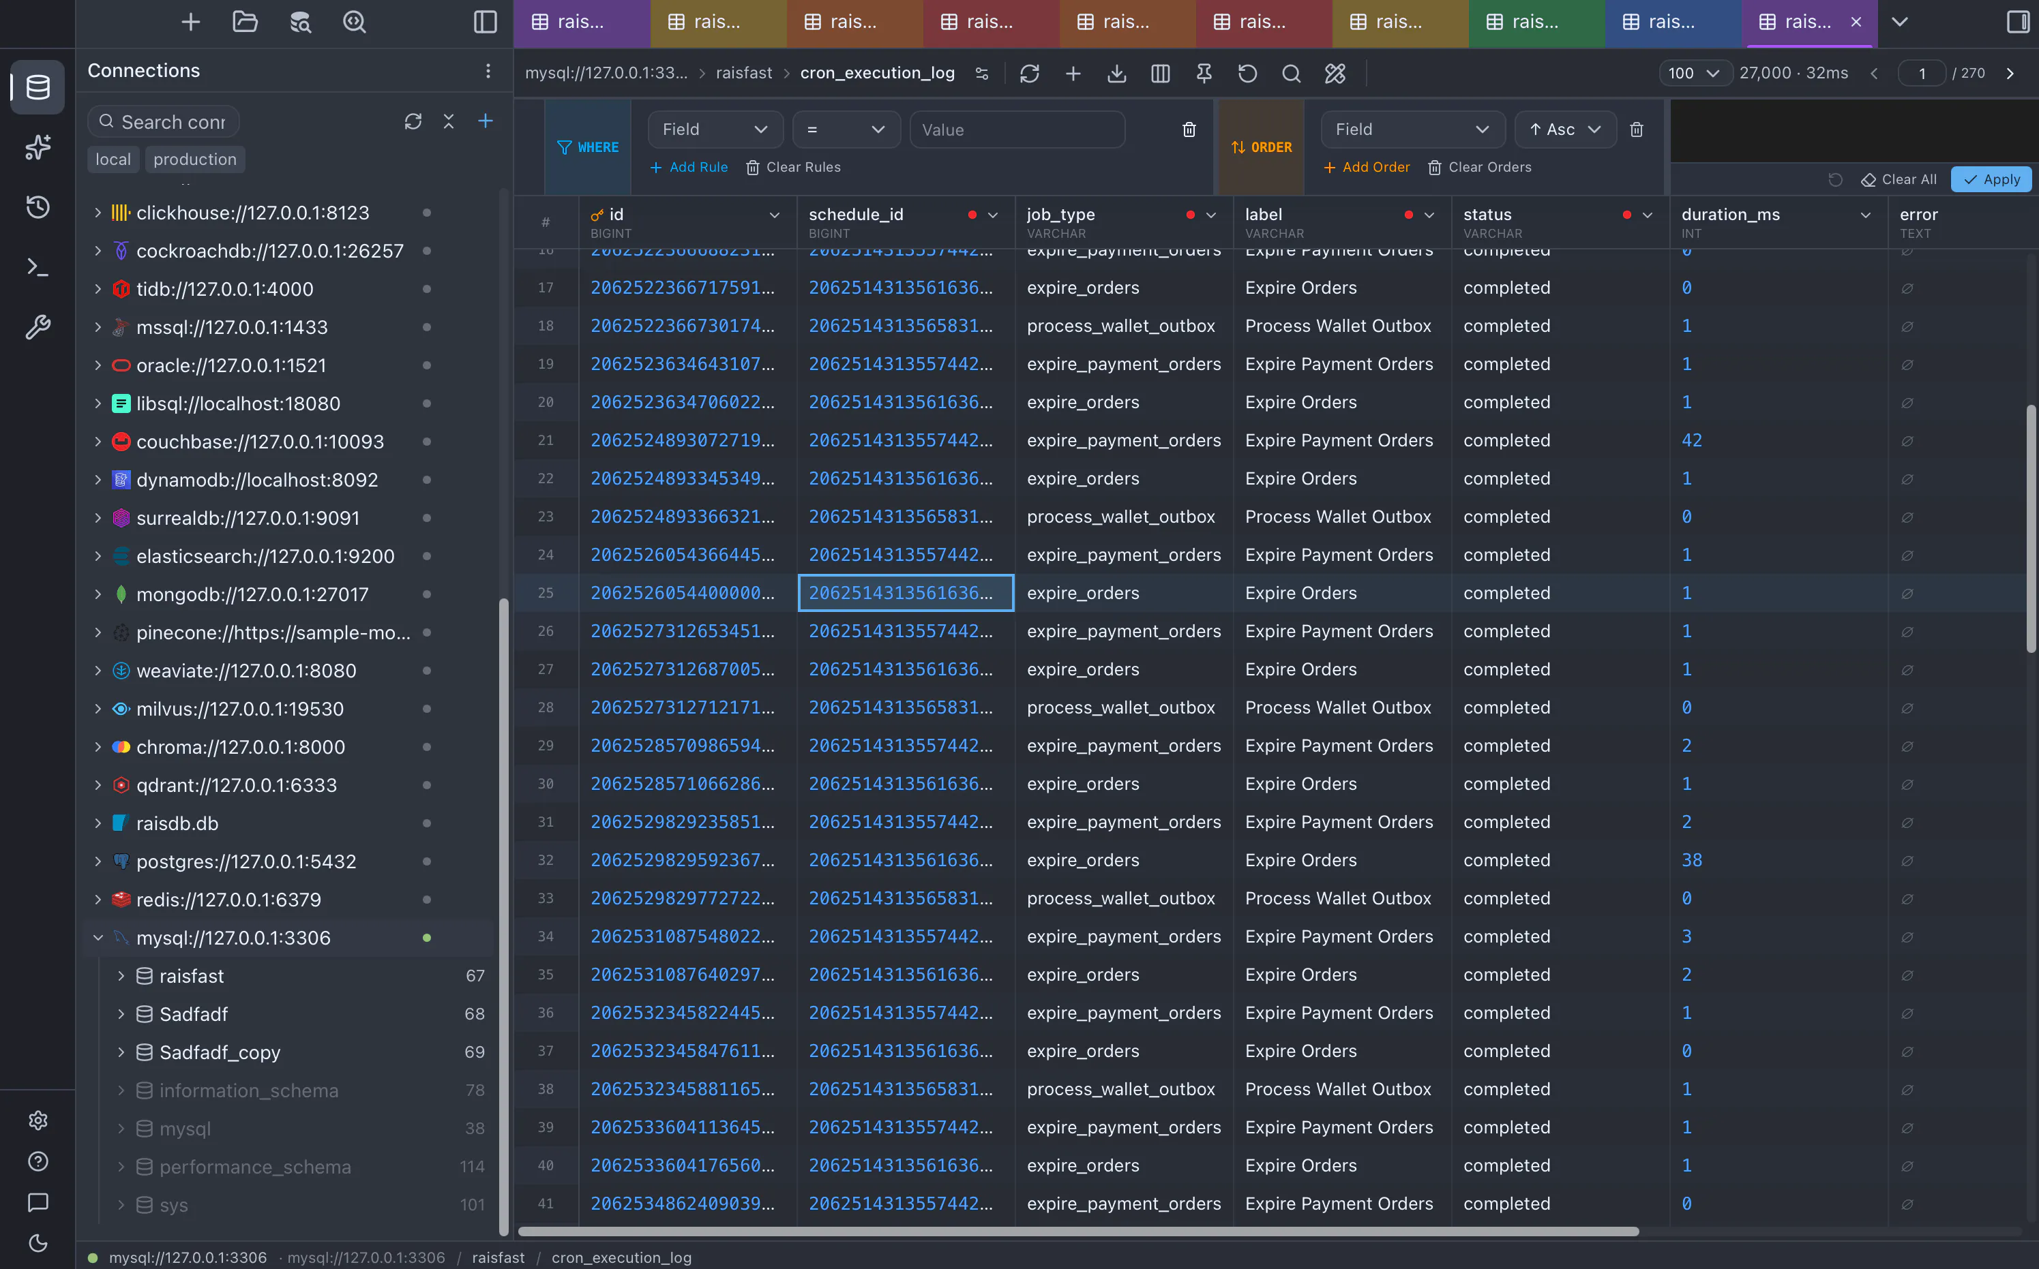The width and height of the screenshot is (2039, 1269).
Task: Open the terminal console icon
Action: pos(38,267)
